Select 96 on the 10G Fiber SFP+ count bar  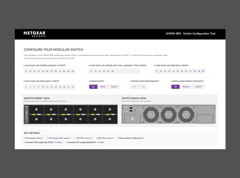click(x=203, y=71)
